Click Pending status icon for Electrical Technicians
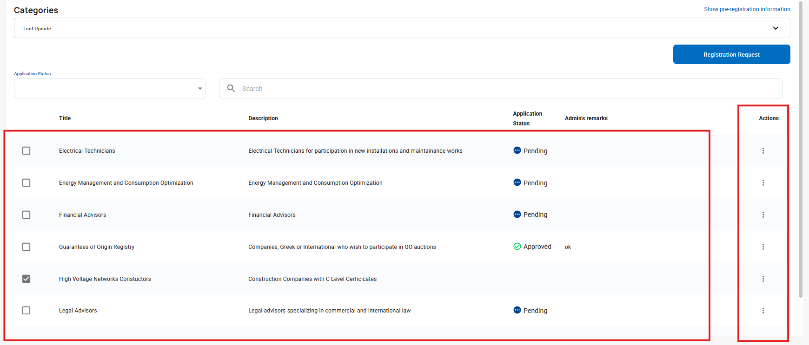809x345 pixels. click(x=517, y=150)
